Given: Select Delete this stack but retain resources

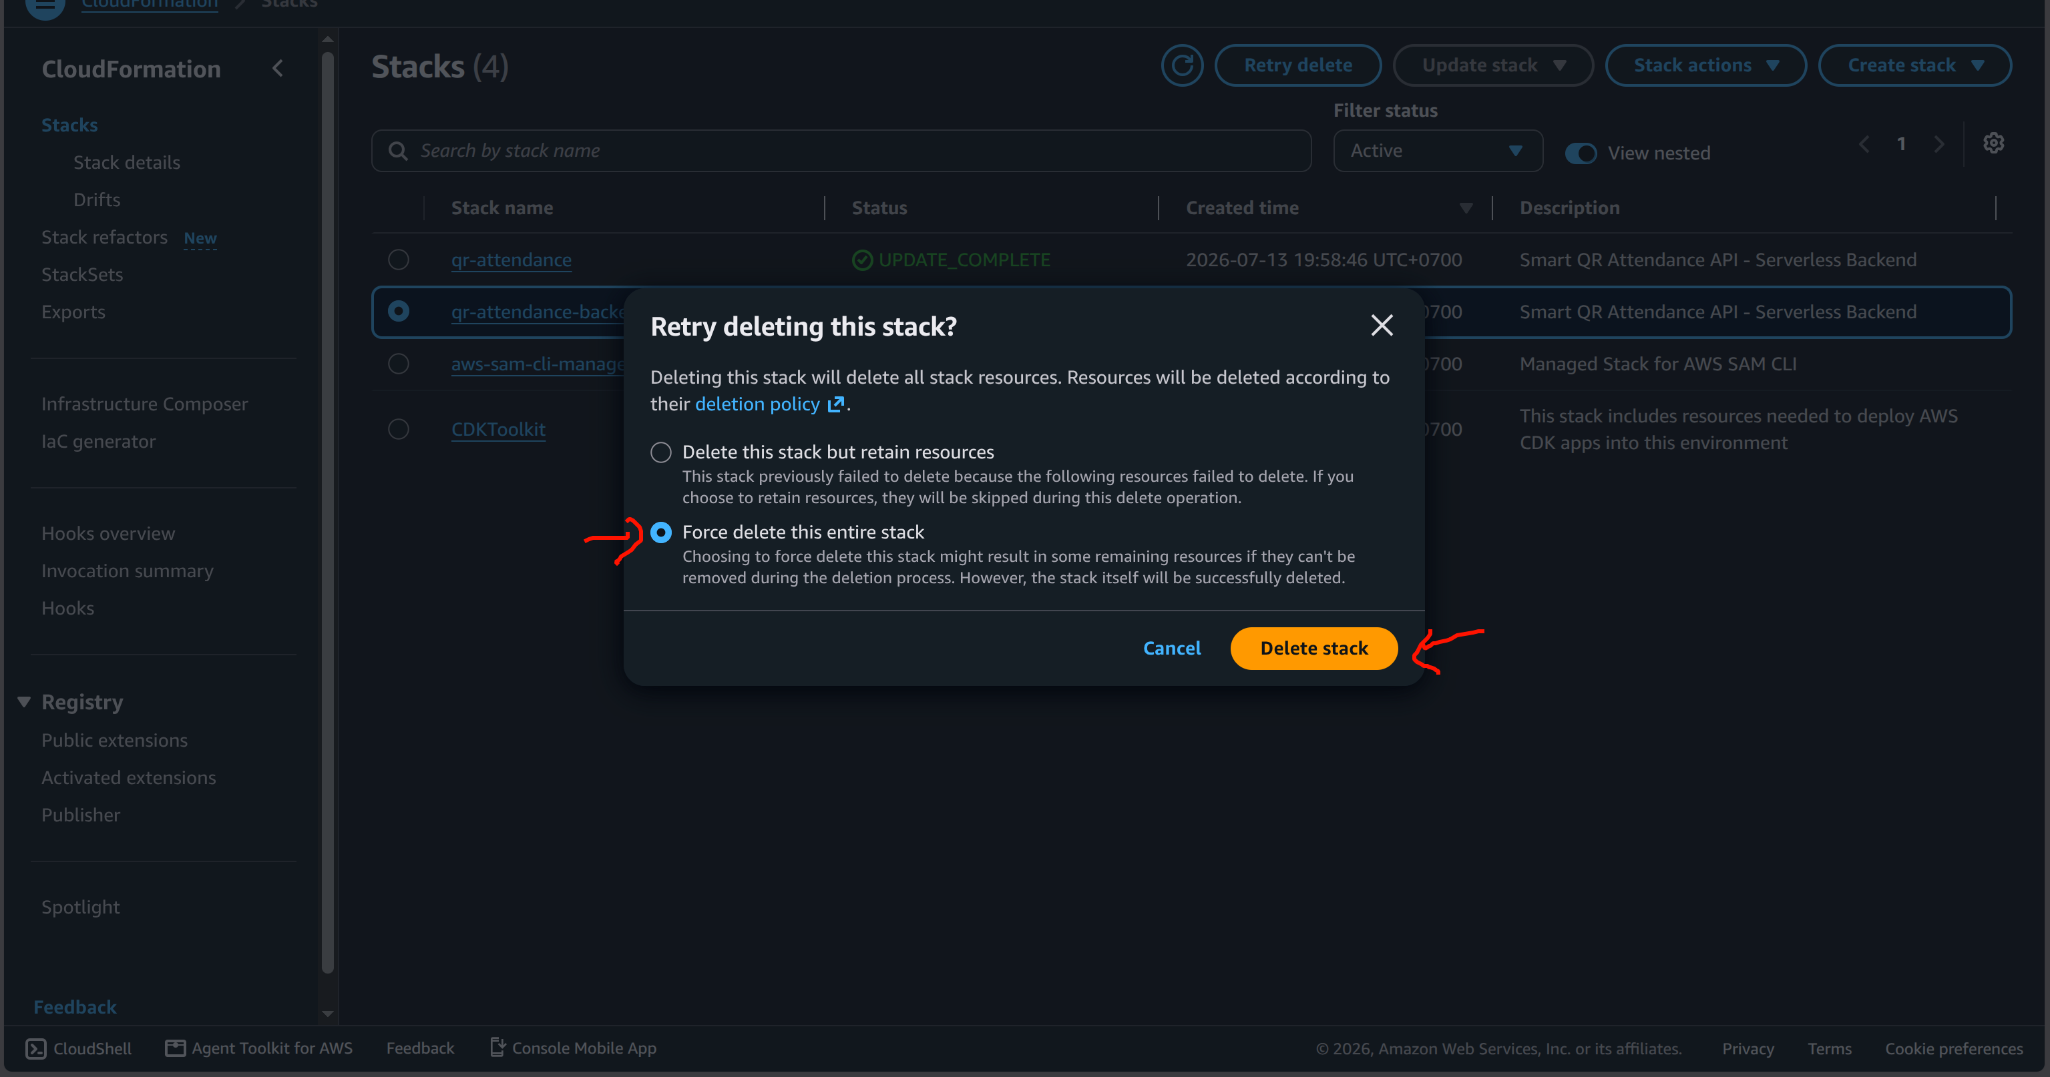Looking at the screenshot, I should click(660, 452).
